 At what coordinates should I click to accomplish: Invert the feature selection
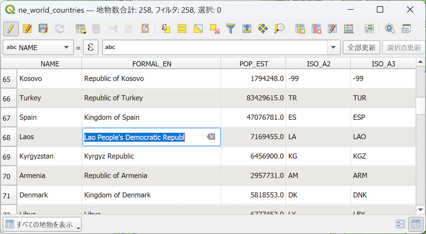[x=198, y=28]
